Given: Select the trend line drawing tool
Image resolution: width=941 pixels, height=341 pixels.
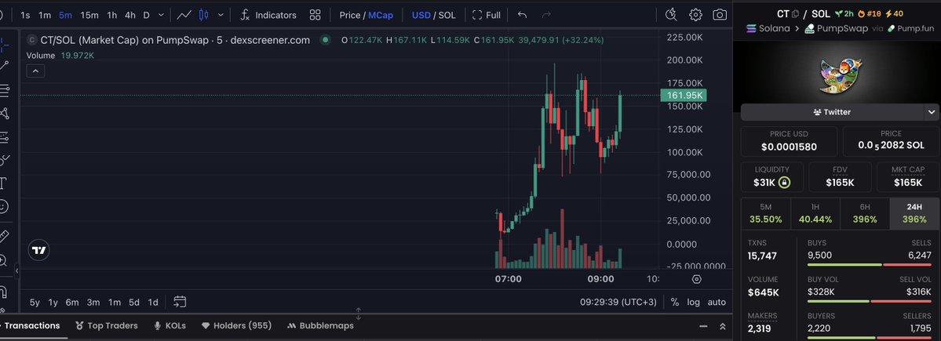Looking at the screenshot, I should click(x=4, y=65).
